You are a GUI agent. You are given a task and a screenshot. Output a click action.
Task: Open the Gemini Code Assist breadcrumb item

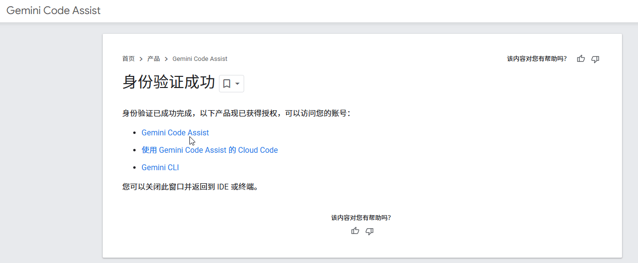(200, 59)
